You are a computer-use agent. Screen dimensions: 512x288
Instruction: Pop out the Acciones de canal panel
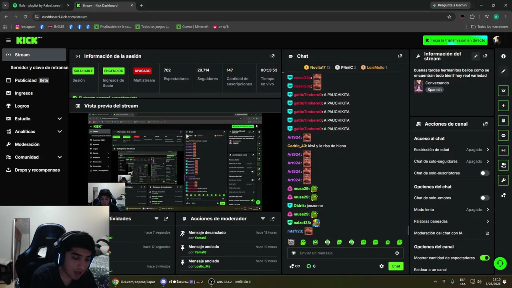tap(485, 124)
